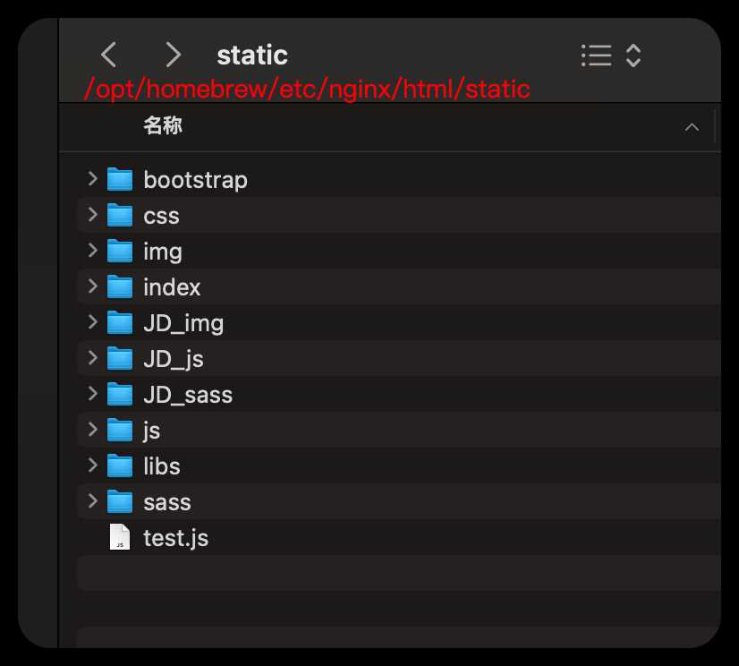The height and width of the screenshot is (666, 739).
Task: Sort by the 名称 column header
Action: pyautogui.click(x=163, y=126)
